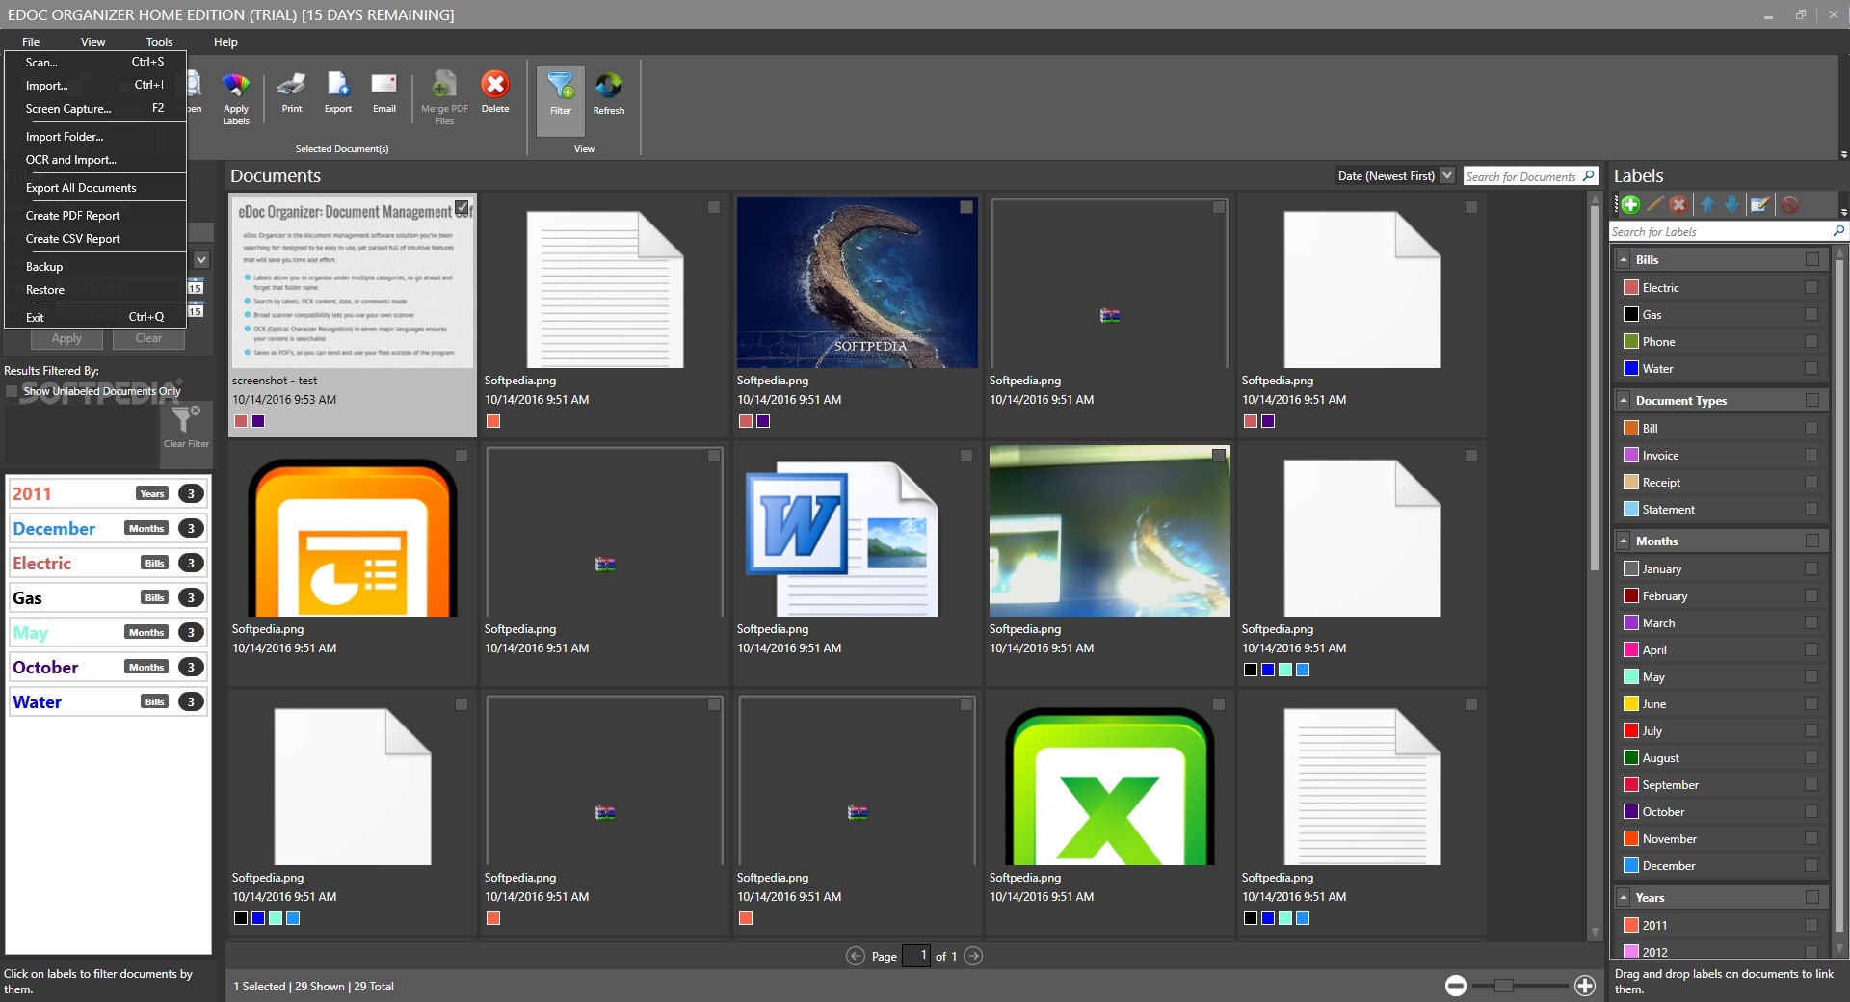Open the Help menu

pos(225,42)
